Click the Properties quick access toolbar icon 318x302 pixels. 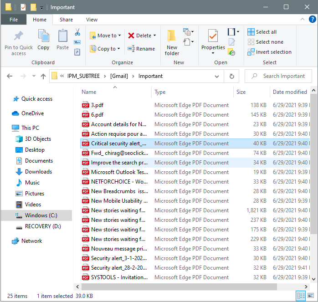(23, 7)
